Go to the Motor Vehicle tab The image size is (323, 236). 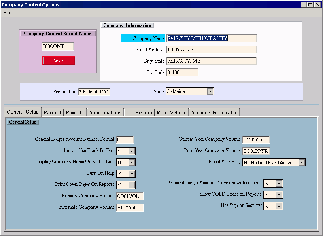(172, 112)
